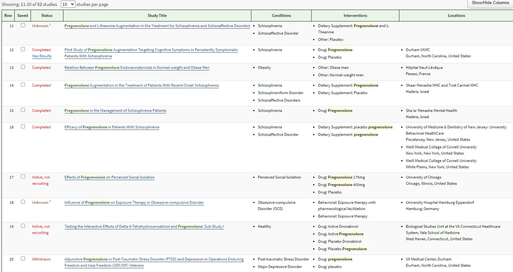Click the University of Chicago location
The width and height of the screenshot is (513, 272).
[x=424, y=177]
